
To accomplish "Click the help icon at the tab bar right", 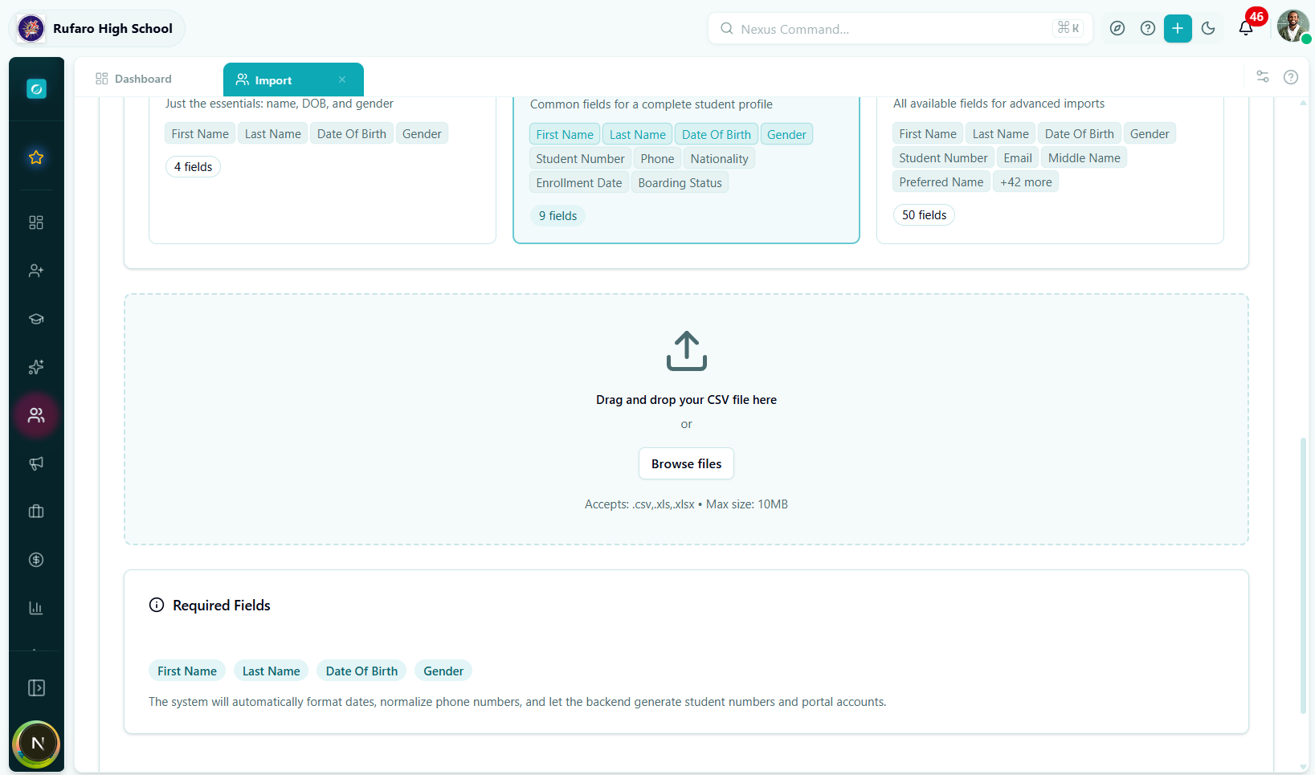I will [1291, 77].
